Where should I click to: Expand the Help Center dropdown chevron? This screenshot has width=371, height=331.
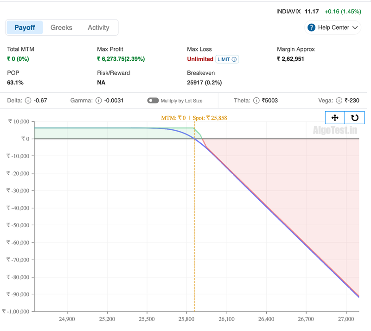356,27
